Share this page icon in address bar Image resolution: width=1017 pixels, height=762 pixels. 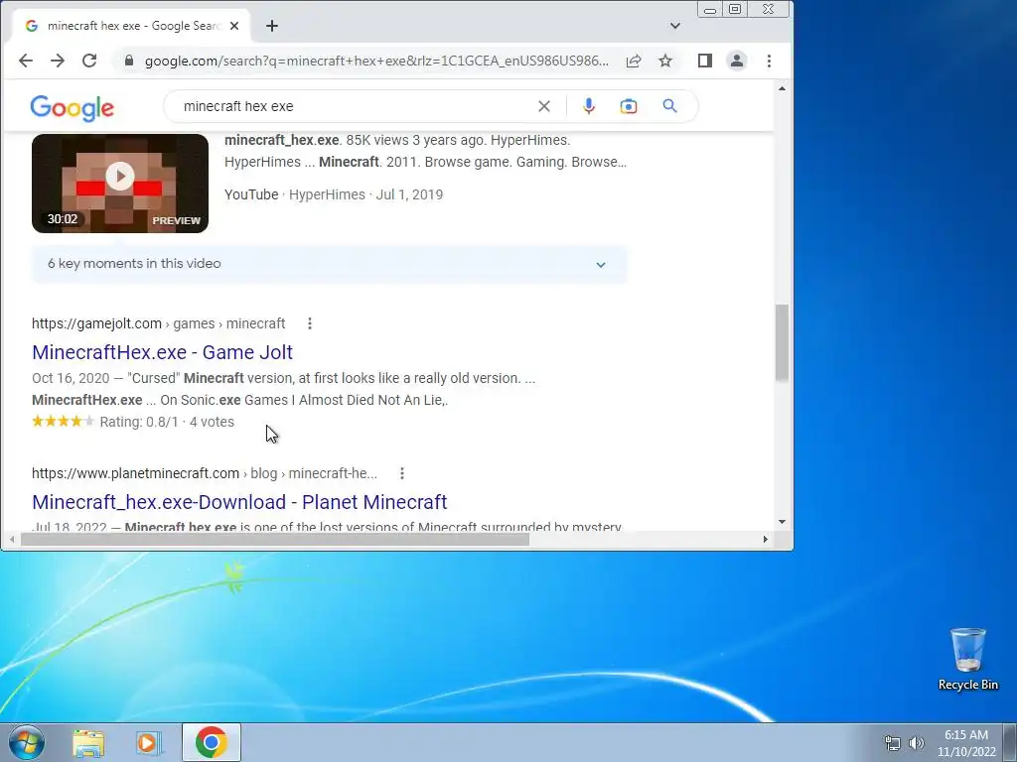tap(634, 61)
